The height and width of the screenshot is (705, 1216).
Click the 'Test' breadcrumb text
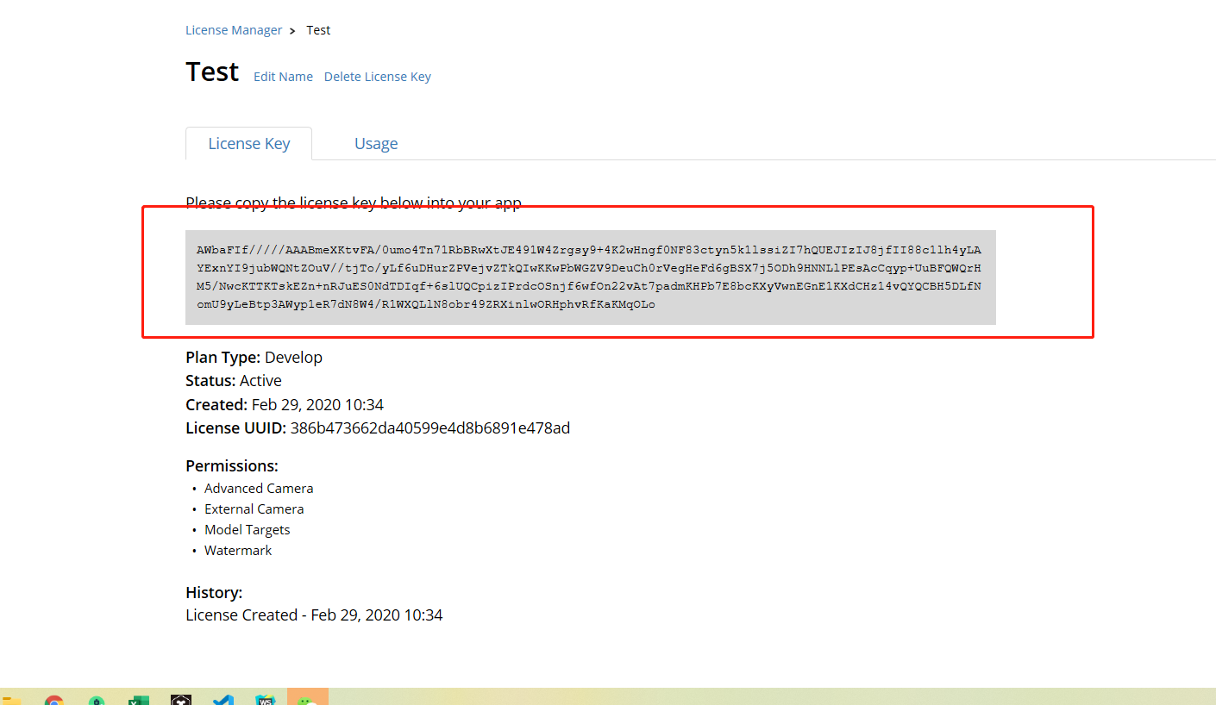[318, 30]
